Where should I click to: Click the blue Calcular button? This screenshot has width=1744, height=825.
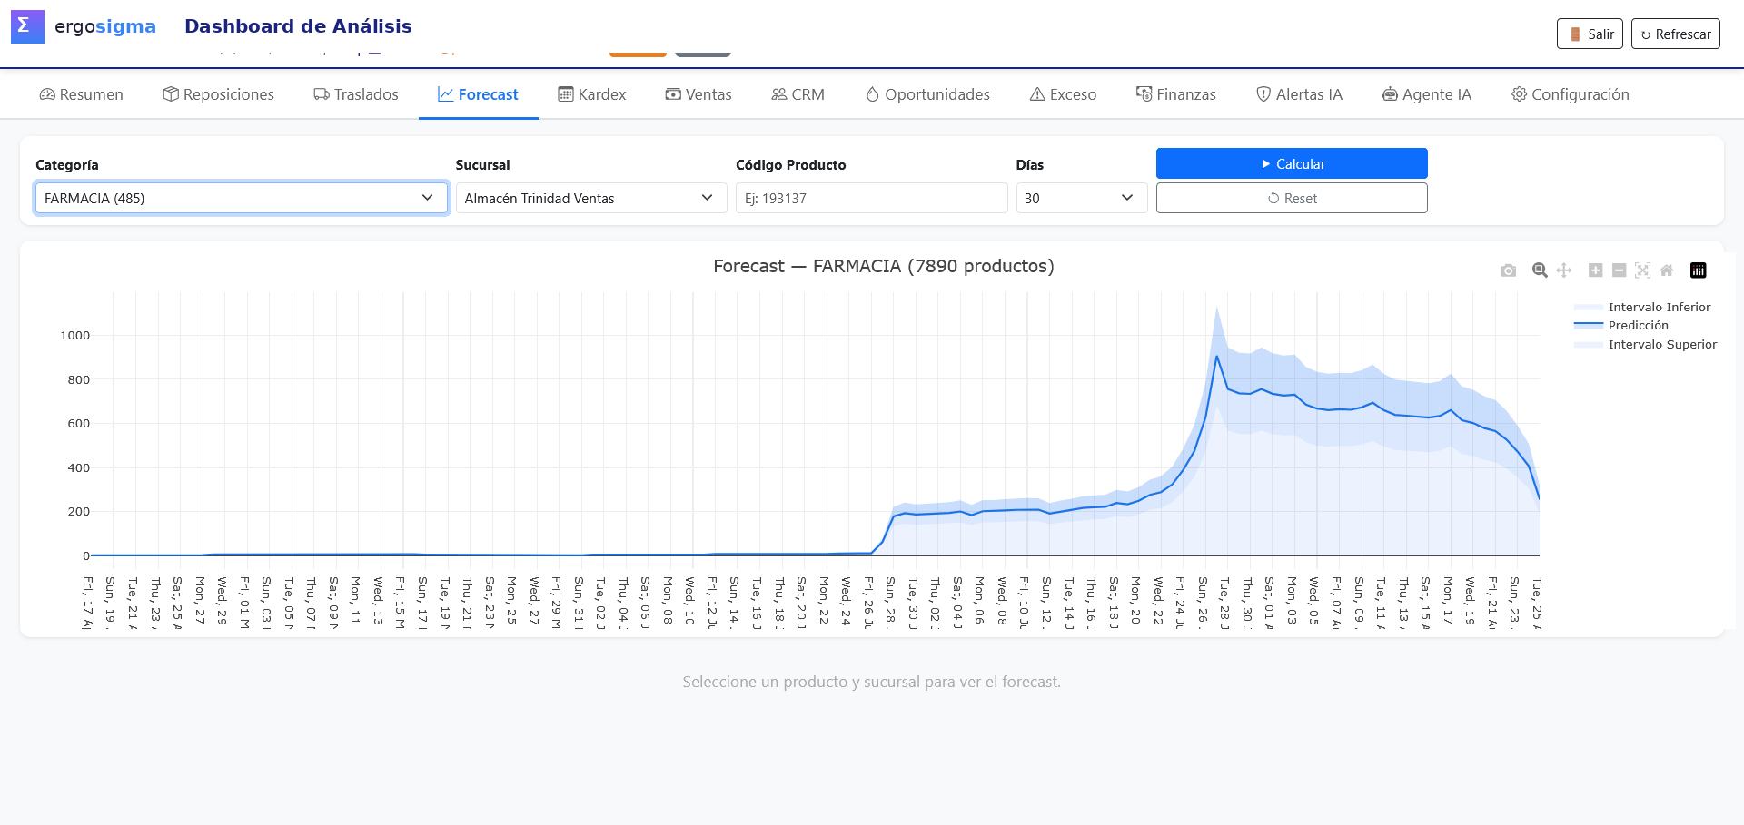(x=1292, y=163)
